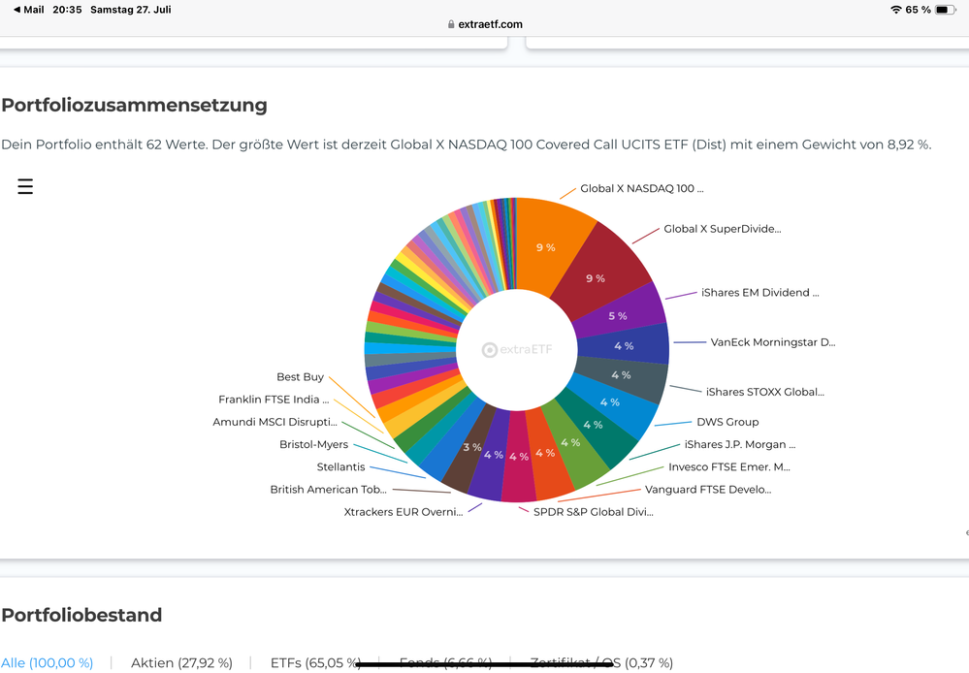Select the Alle (100,00 %) tab
The height and width of the screenshot is (673, 969).
pos(48,663)
